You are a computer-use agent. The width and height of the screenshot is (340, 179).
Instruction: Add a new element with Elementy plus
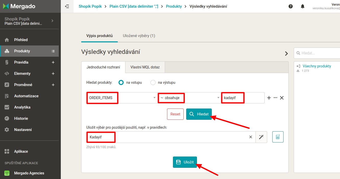click(53, 74)
